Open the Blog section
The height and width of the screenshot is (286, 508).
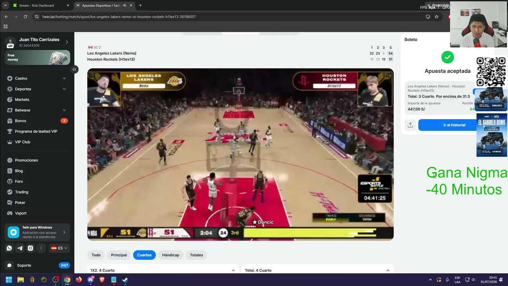19,171
